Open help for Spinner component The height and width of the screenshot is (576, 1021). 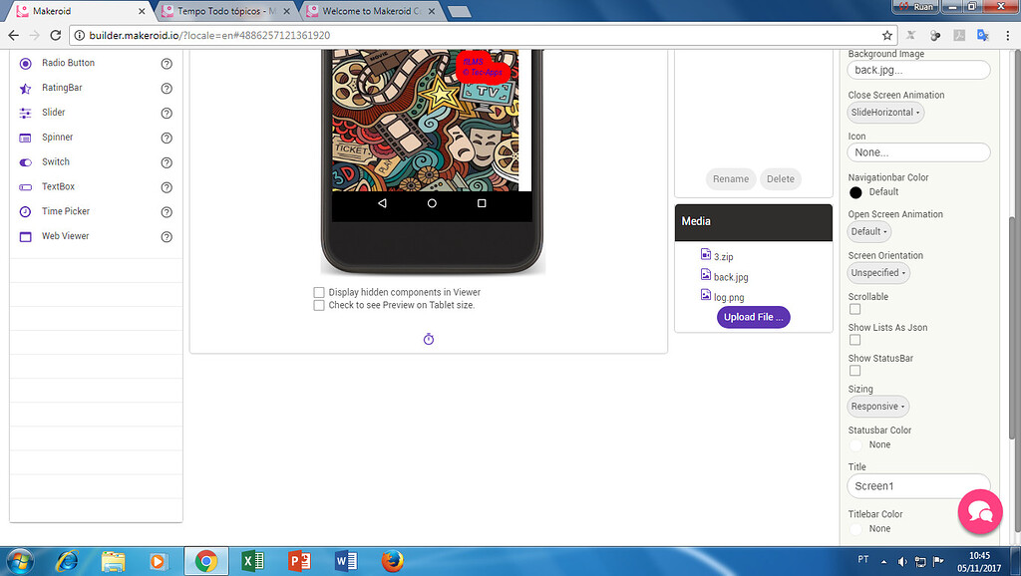(x=167, y=138)
